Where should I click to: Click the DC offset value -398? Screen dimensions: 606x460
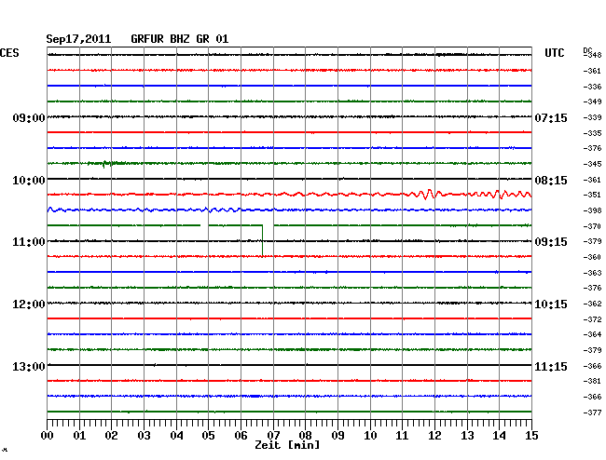[x=592, y=211]
